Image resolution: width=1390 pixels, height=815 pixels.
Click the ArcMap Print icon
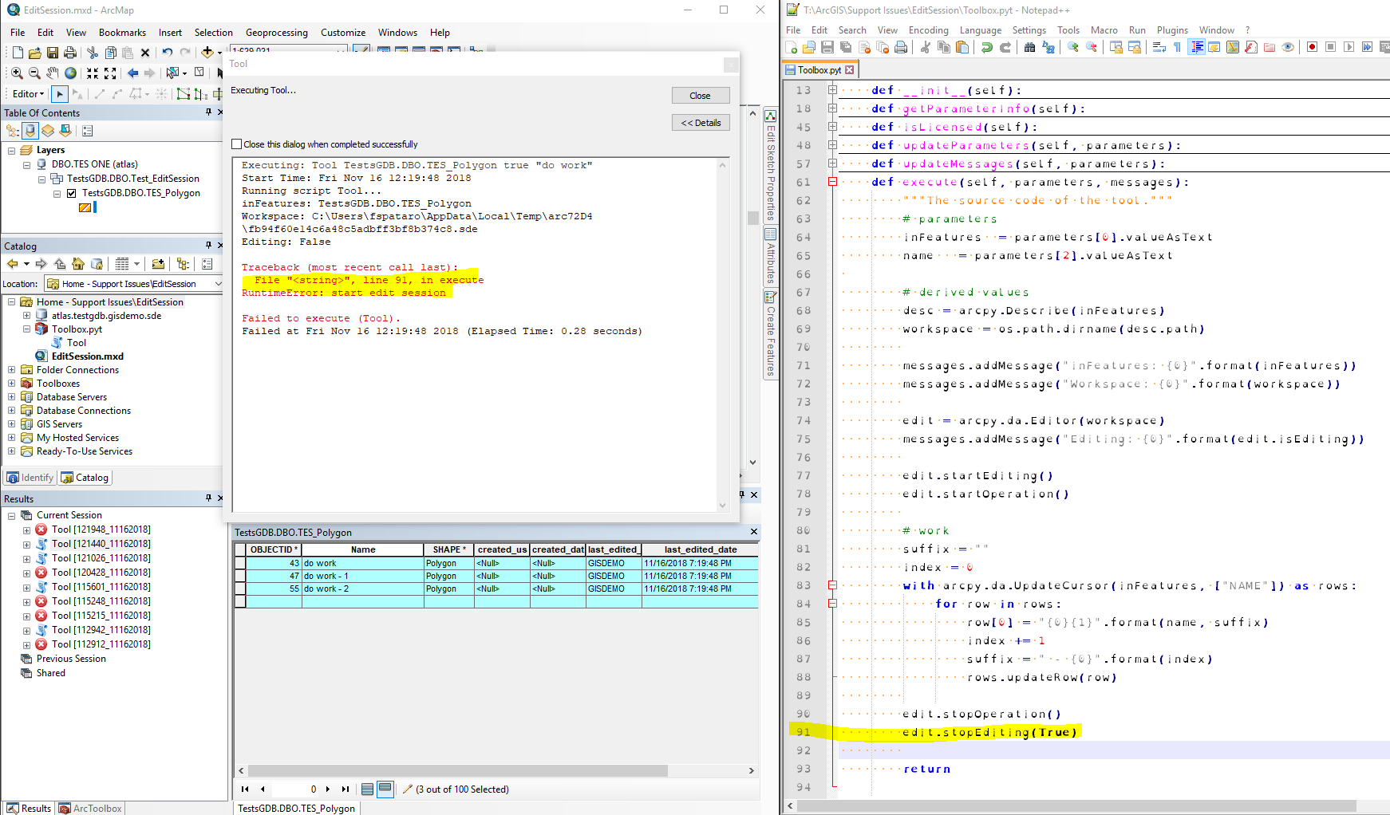click(x=70, y=53)
